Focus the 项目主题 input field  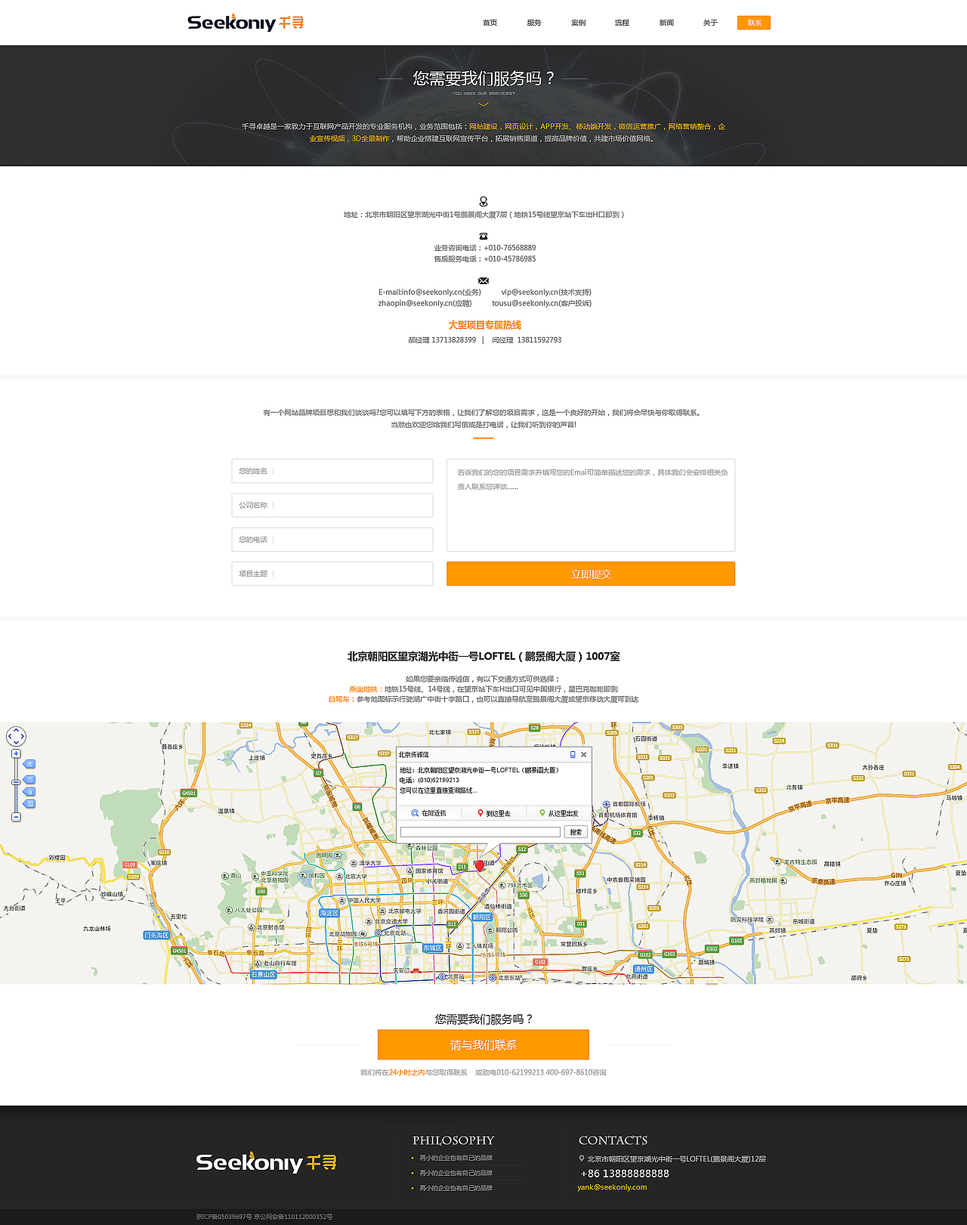tap(332, 574)
